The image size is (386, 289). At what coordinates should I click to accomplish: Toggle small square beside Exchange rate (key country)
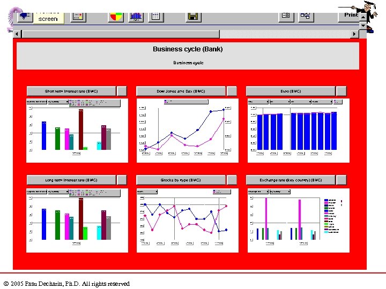[342, 180]
